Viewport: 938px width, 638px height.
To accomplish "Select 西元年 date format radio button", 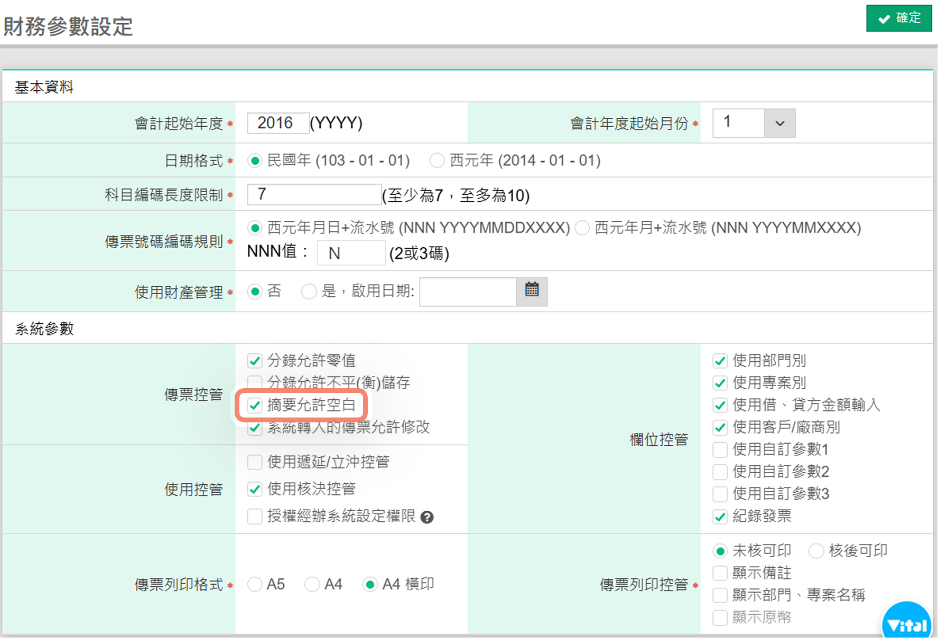I will click(437, 161).
